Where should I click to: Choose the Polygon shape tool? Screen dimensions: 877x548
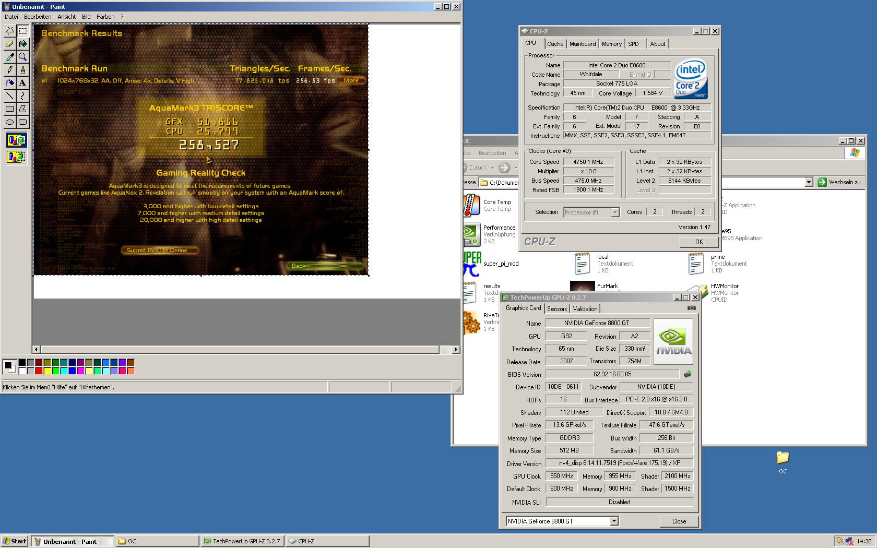[x=22, y=109]
